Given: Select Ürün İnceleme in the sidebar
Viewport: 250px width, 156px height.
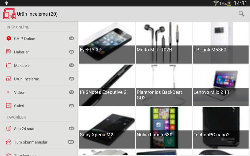Looking at the screenshot, I should (39, 79).
